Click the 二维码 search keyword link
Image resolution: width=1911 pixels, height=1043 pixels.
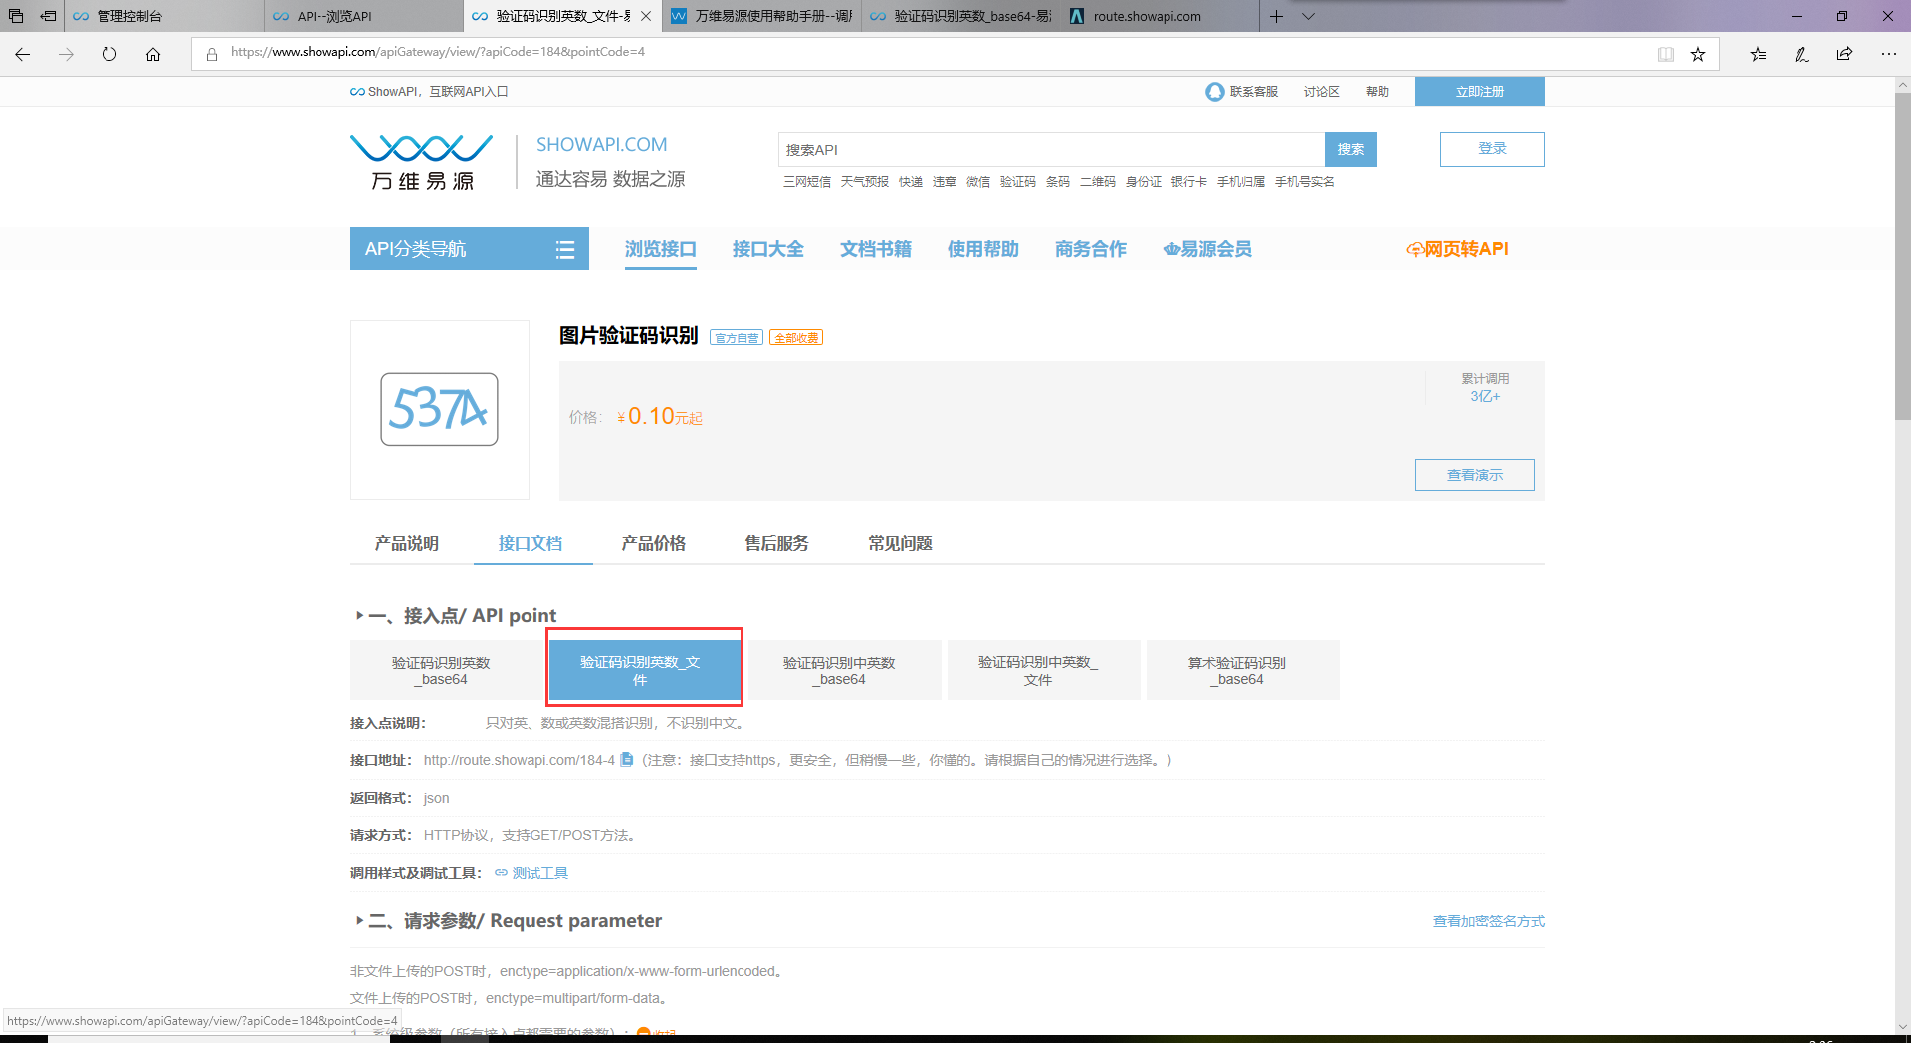point(1098,182)
